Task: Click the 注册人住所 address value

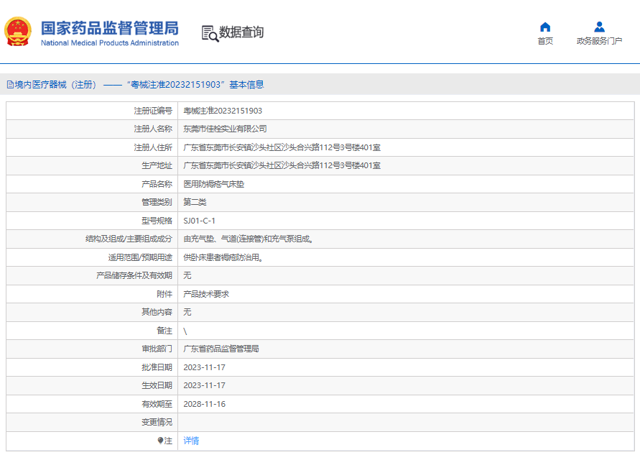Action: pos(282,147)
